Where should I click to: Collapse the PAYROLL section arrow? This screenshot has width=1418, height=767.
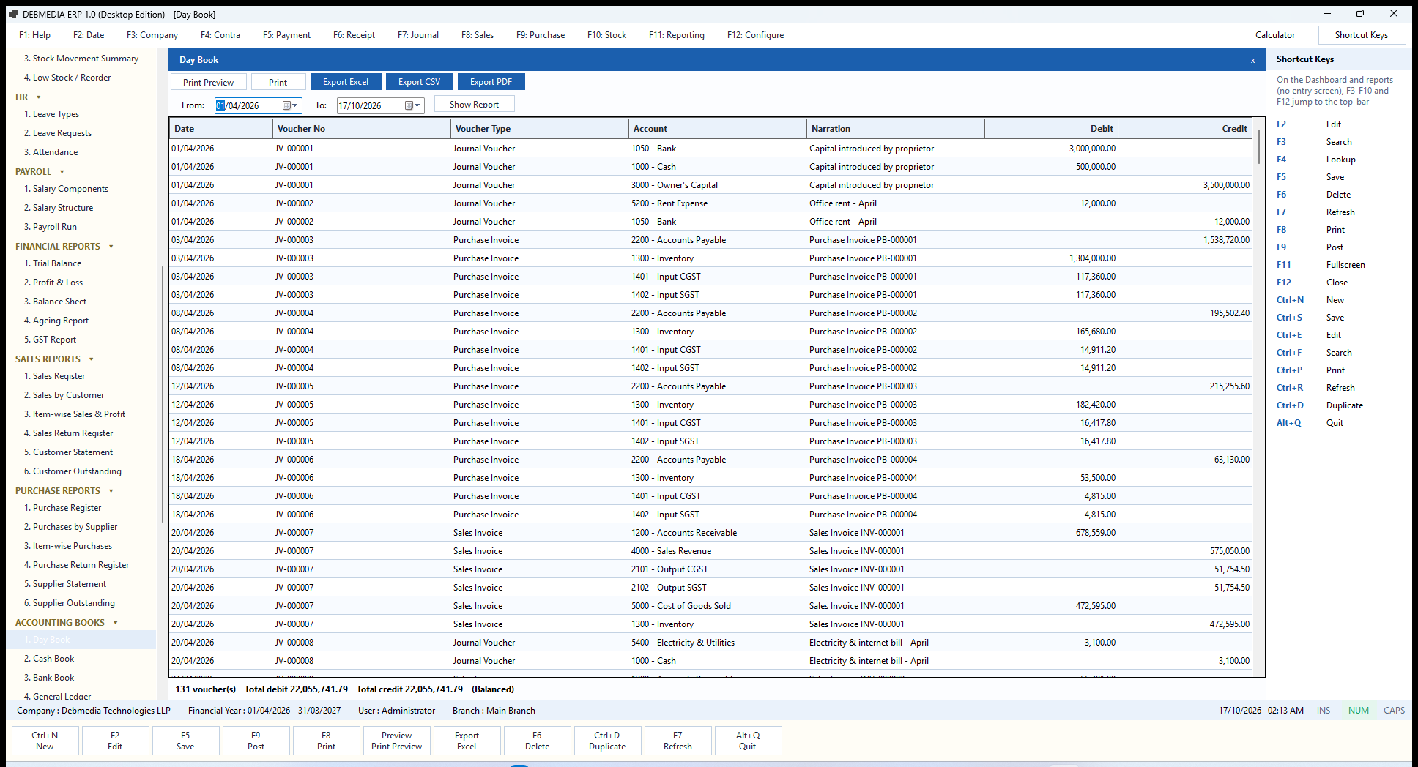[x=62, y=172]
